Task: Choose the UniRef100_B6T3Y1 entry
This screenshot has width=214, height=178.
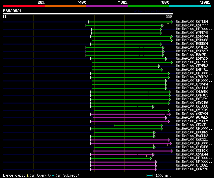Action: 192,99
